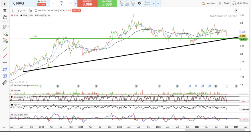The image size is (251, 132).
Task: Place a LIM limit order
Action: coord(121,3)
